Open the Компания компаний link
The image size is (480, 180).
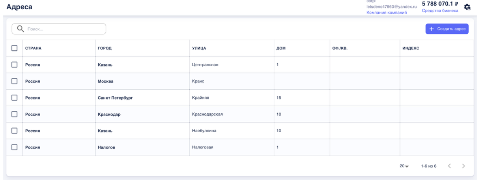(386, 13)
